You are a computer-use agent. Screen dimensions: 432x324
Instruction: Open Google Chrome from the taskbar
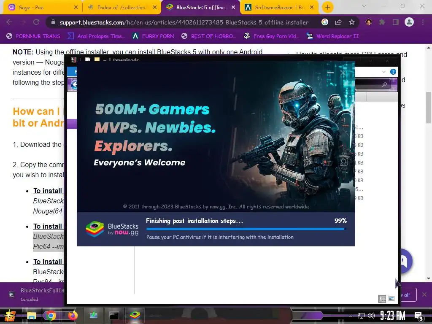(x=51, y=316)
